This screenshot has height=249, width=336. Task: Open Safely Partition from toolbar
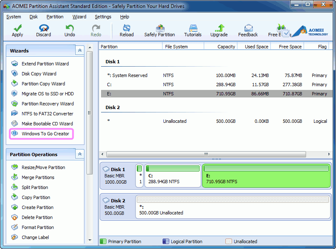click(160, 31)
